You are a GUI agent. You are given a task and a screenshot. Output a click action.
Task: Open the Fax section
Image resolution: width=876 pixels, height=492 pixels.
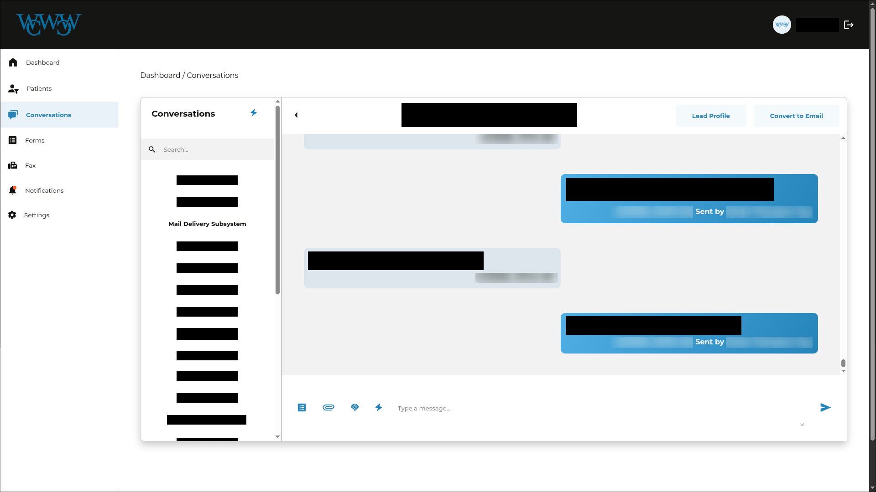pos(30,166)
